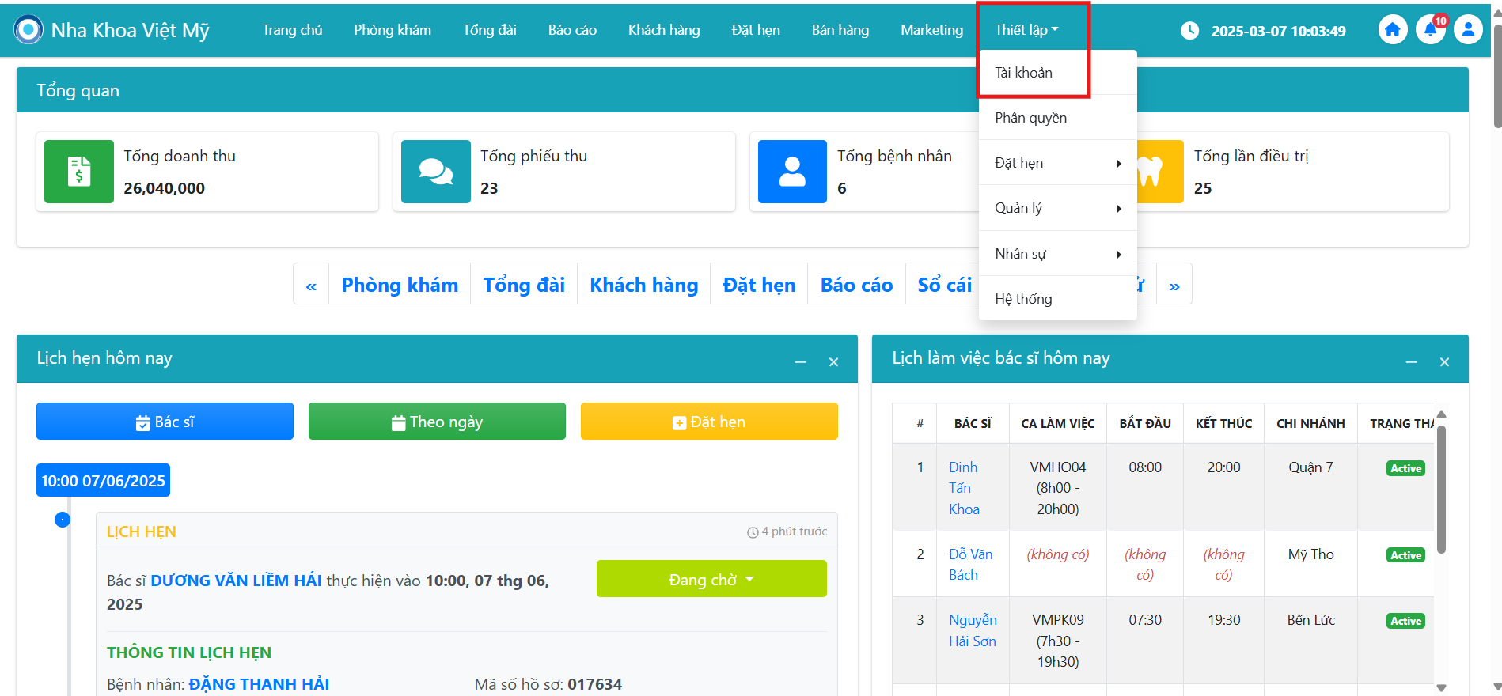Screen dimensions: 1502x696
Task: Collapse the Lịch làm việc bác sĩ panel
Action: pyautogui.click(x=1411, y=362)
